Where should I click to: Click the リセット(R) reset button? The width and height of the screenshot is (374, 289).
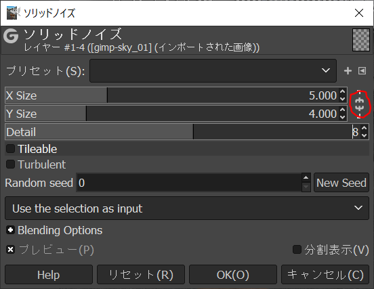click(141, 275)
